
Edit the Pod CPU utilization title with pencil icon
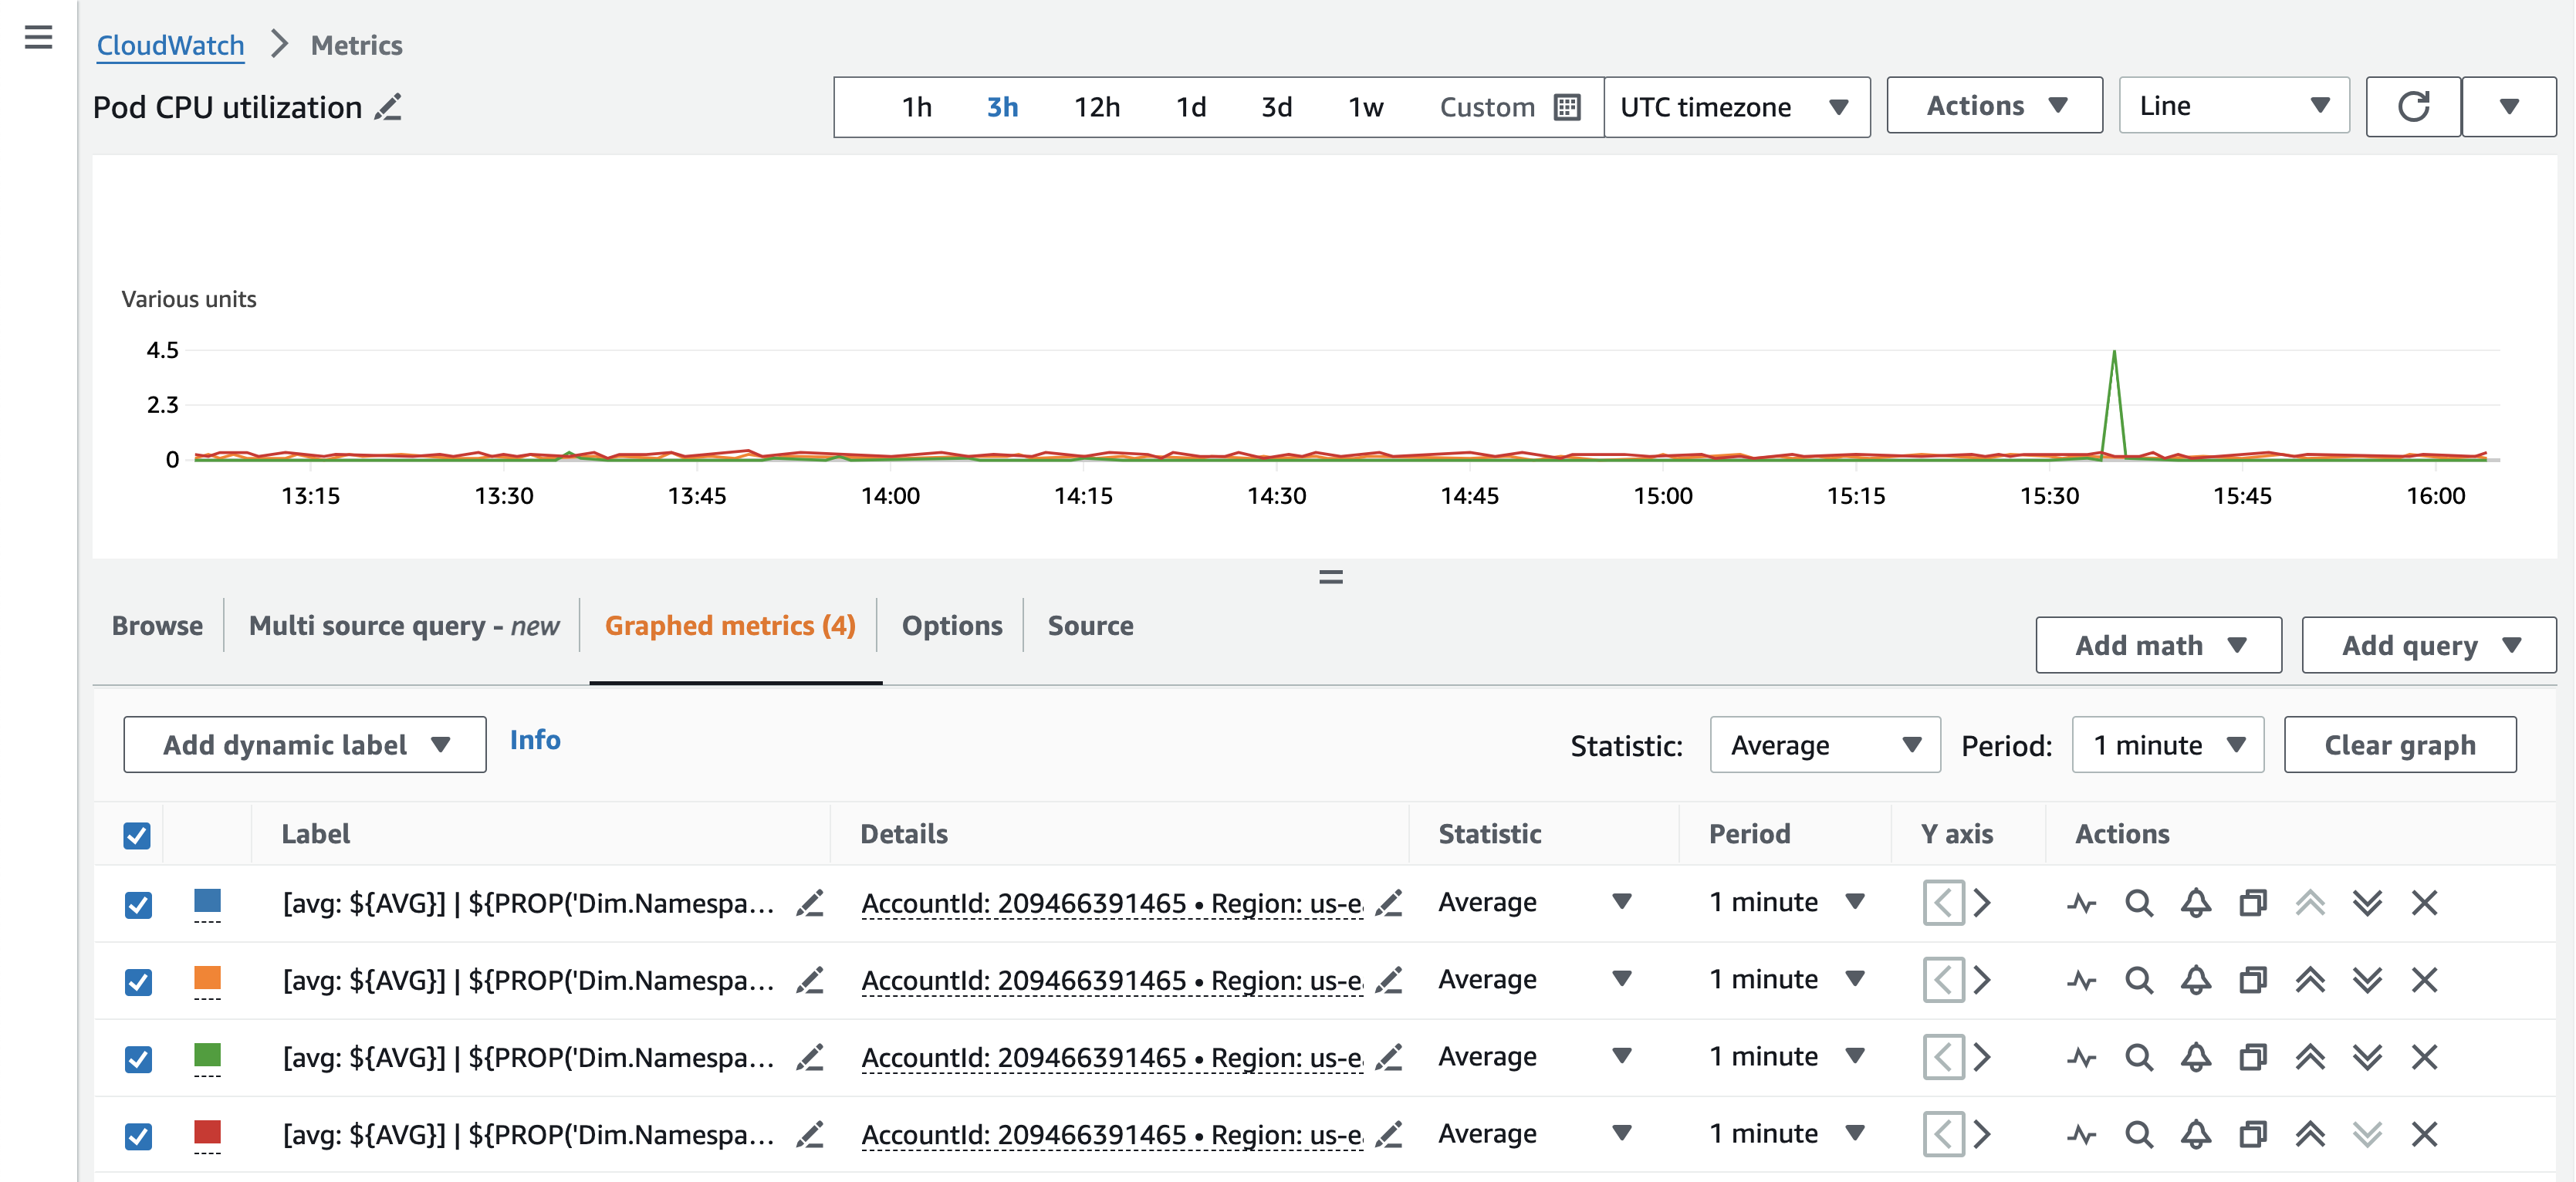(x=389, y=108)
